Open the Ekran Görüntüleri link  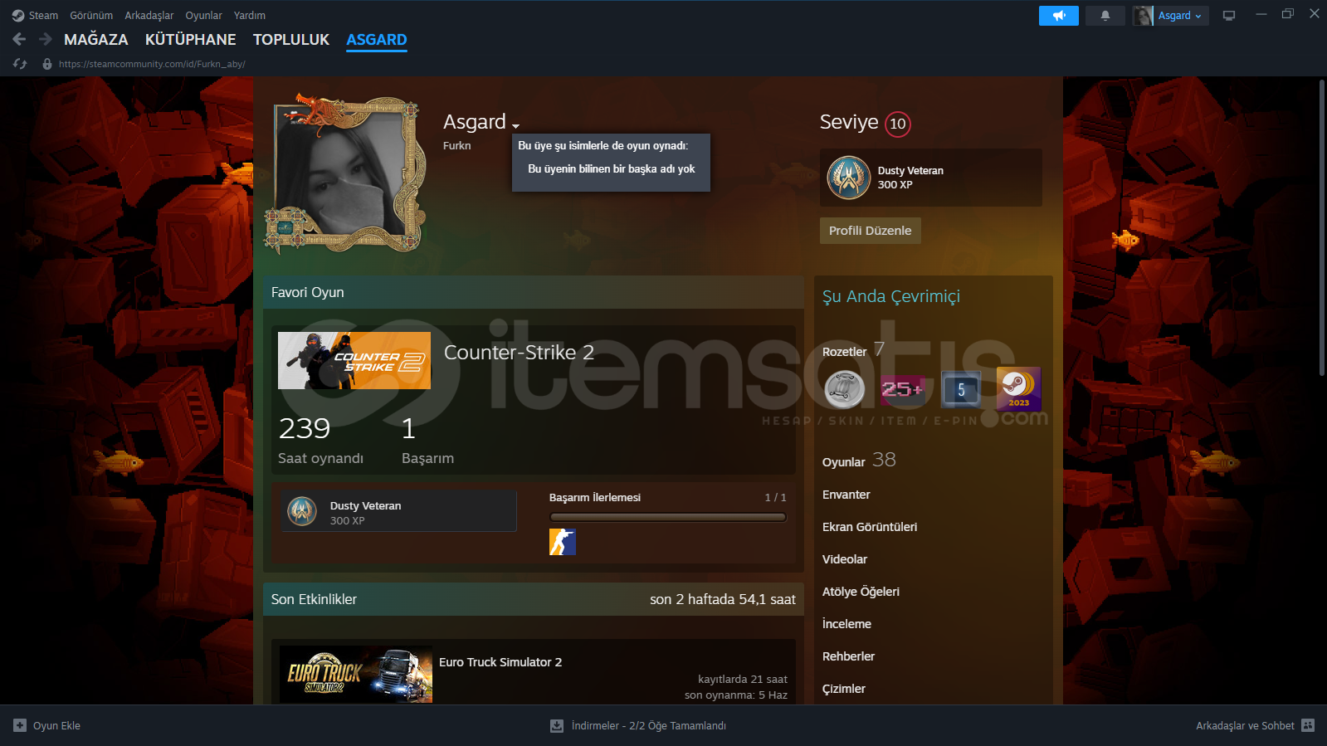point(870,527)
